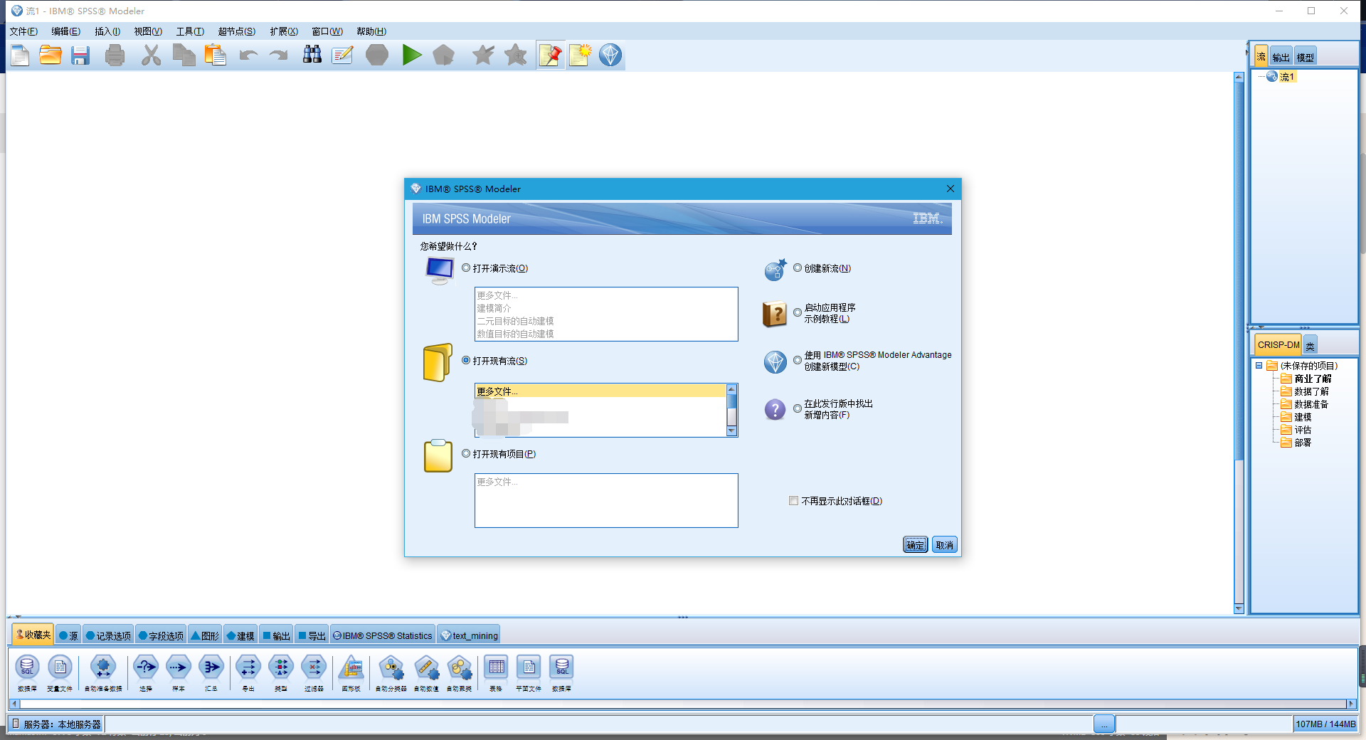Open the 建模 palette tab
The height and width of the screenshot is (740, 1366).
coord(240,635)
